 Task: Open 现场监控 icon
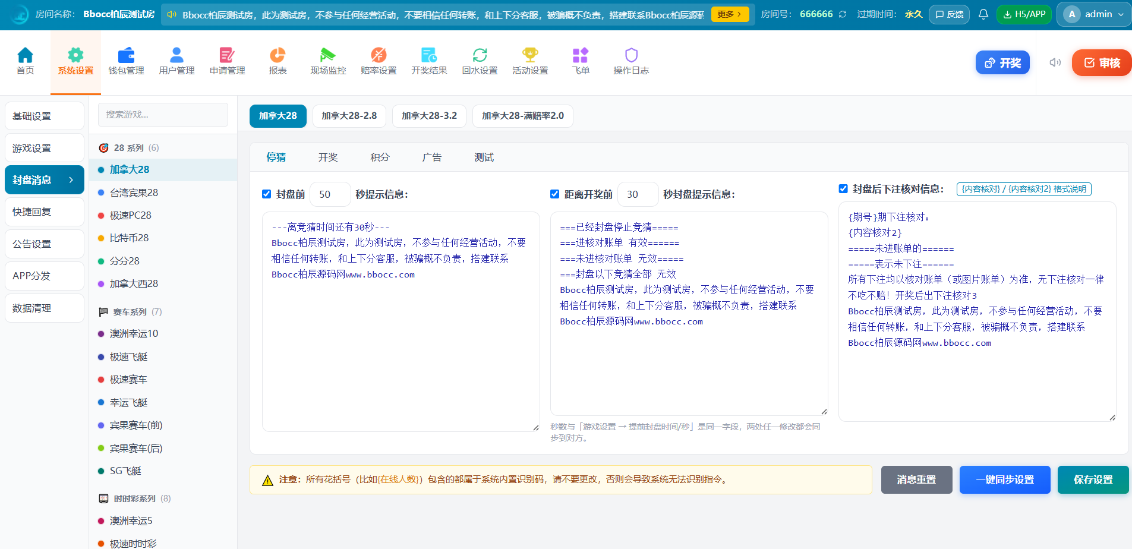coord(328,55)
